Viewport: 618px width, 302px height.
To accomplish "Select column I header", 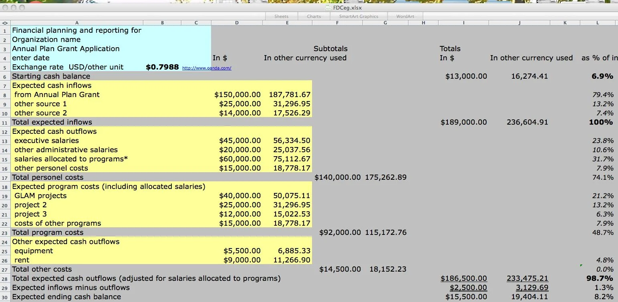I will pos(463,23).
